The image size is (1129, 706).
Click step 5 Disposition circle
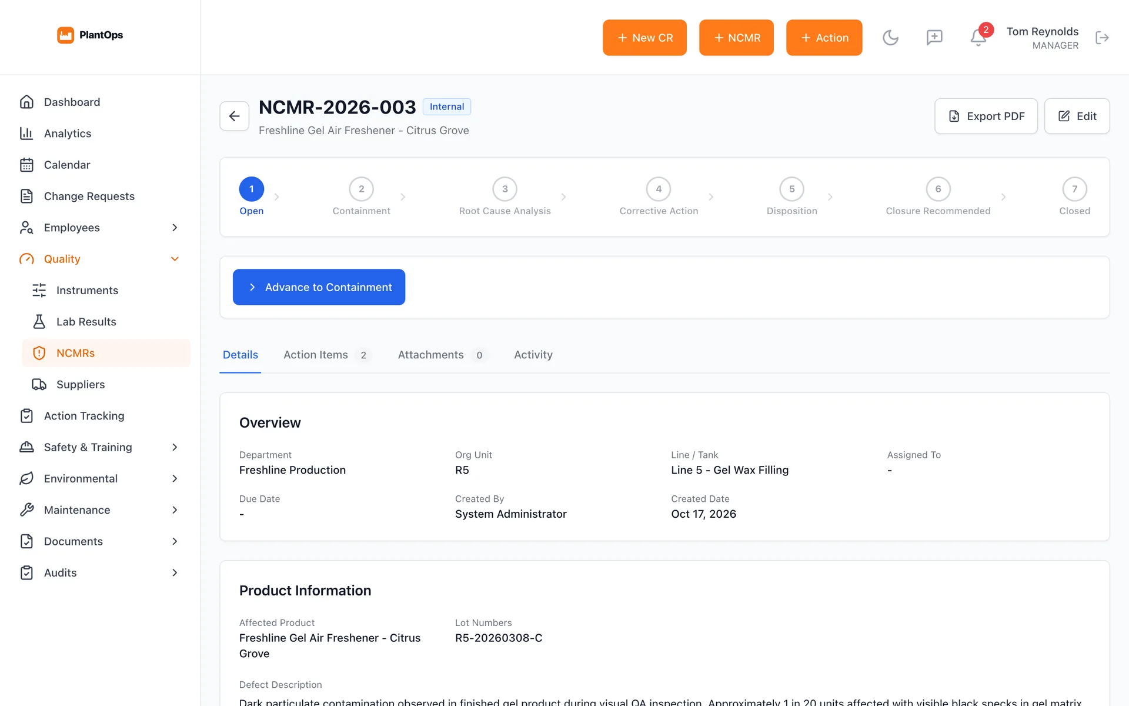coord(791,189)
